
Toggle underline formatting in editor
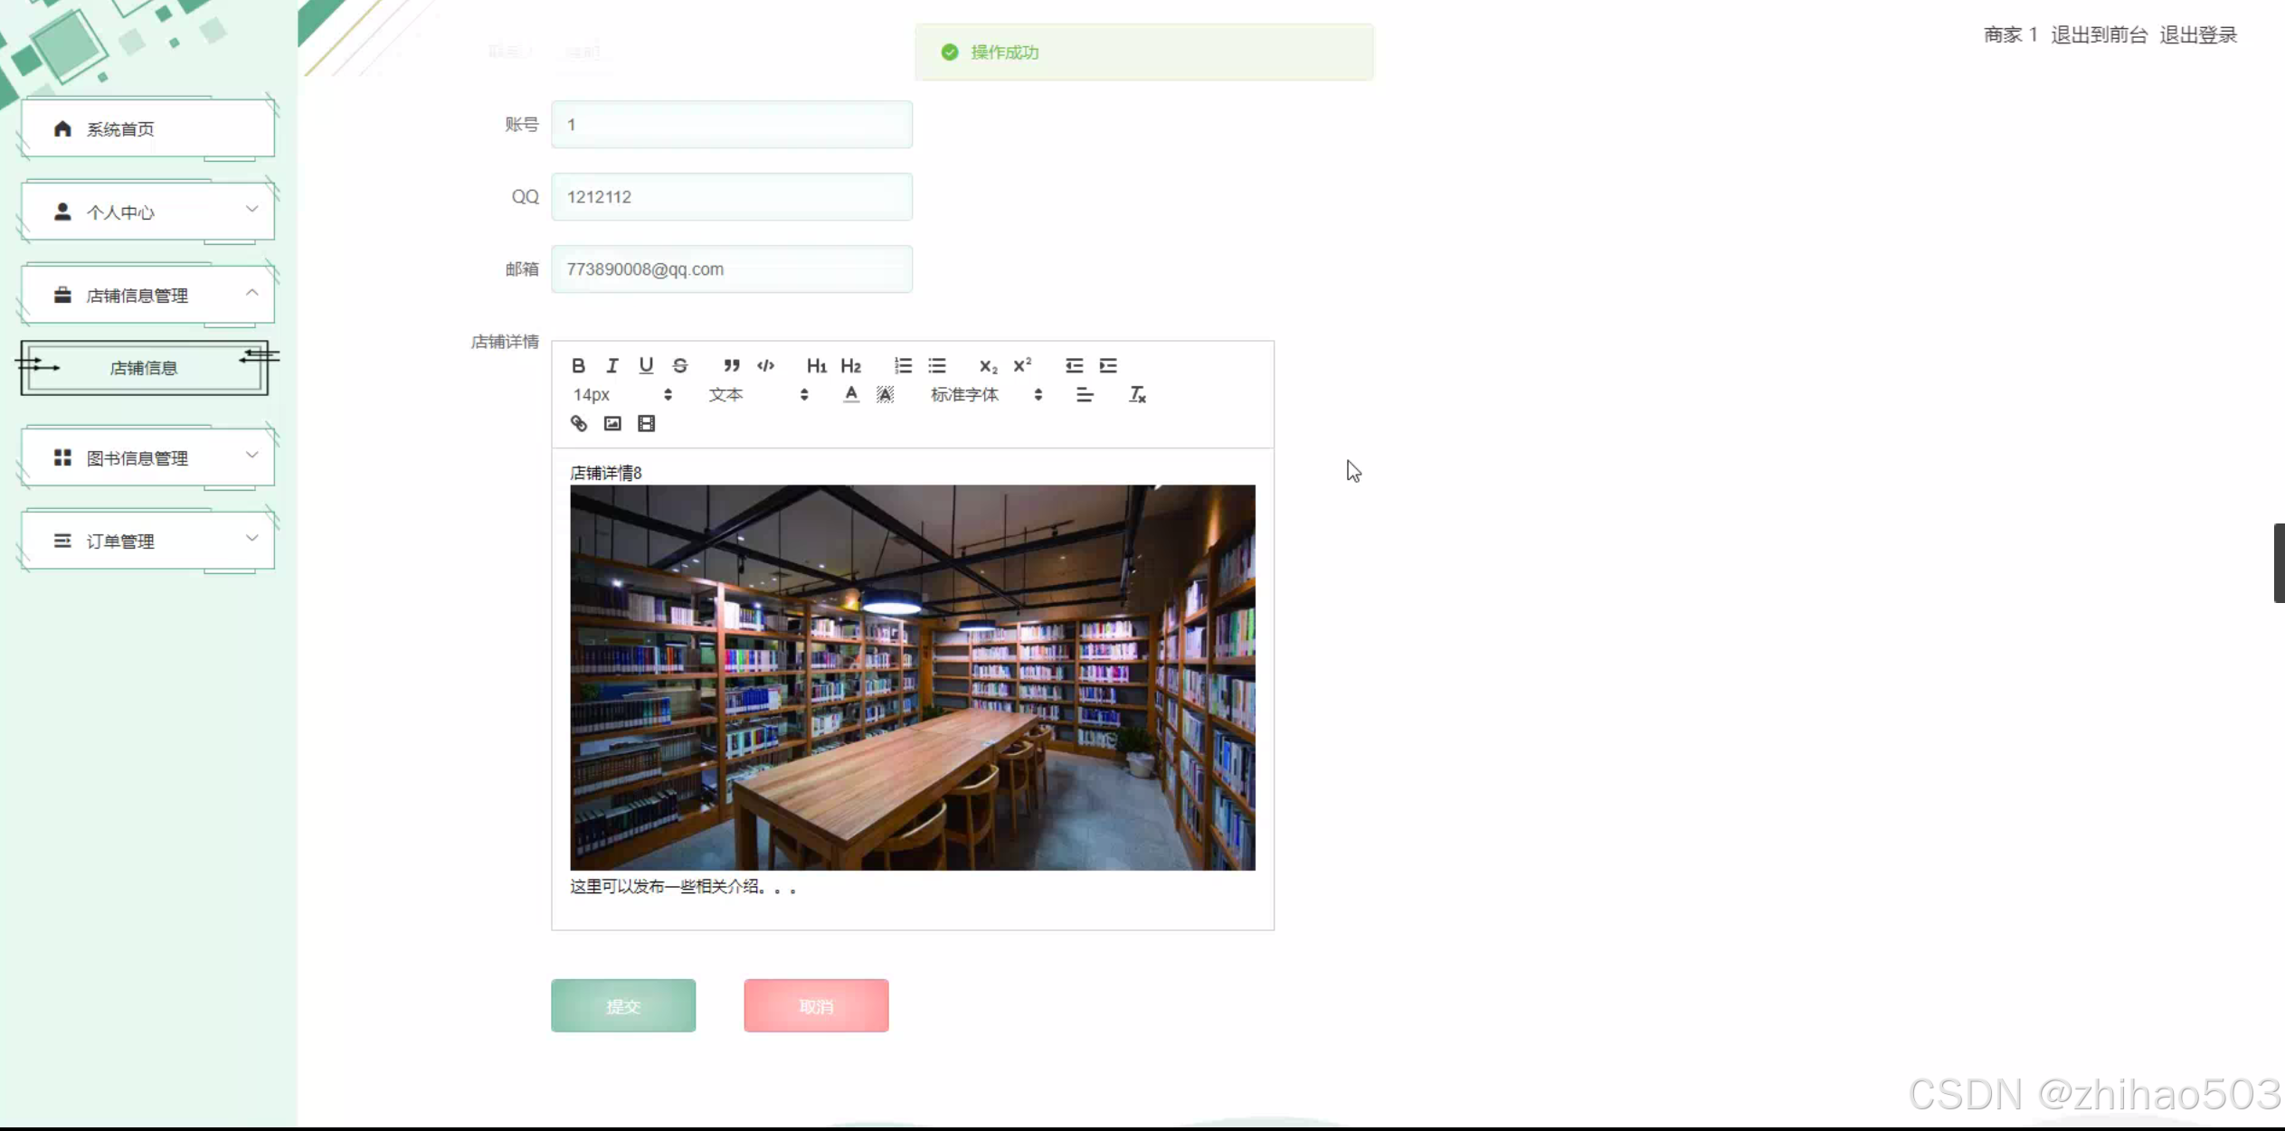coord(646,365)
